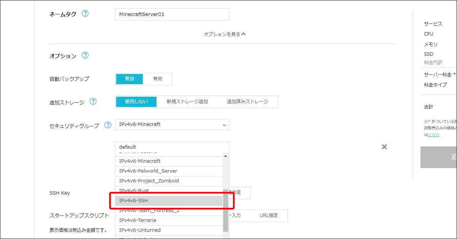The width and height of the screenshot is (457, 239).
Task: Select IPv4v6-SSH from the list
Action: 169,201
